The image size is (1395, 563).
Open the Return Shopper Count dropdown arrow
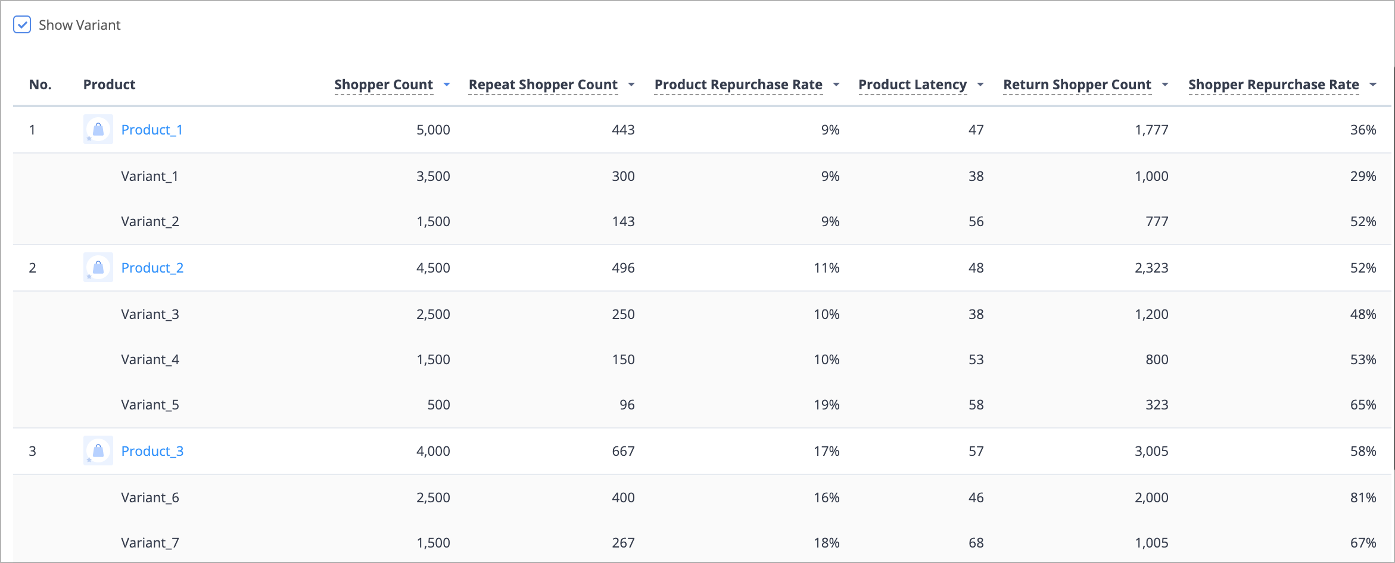pyautogui.click(x=1165, y=85)
